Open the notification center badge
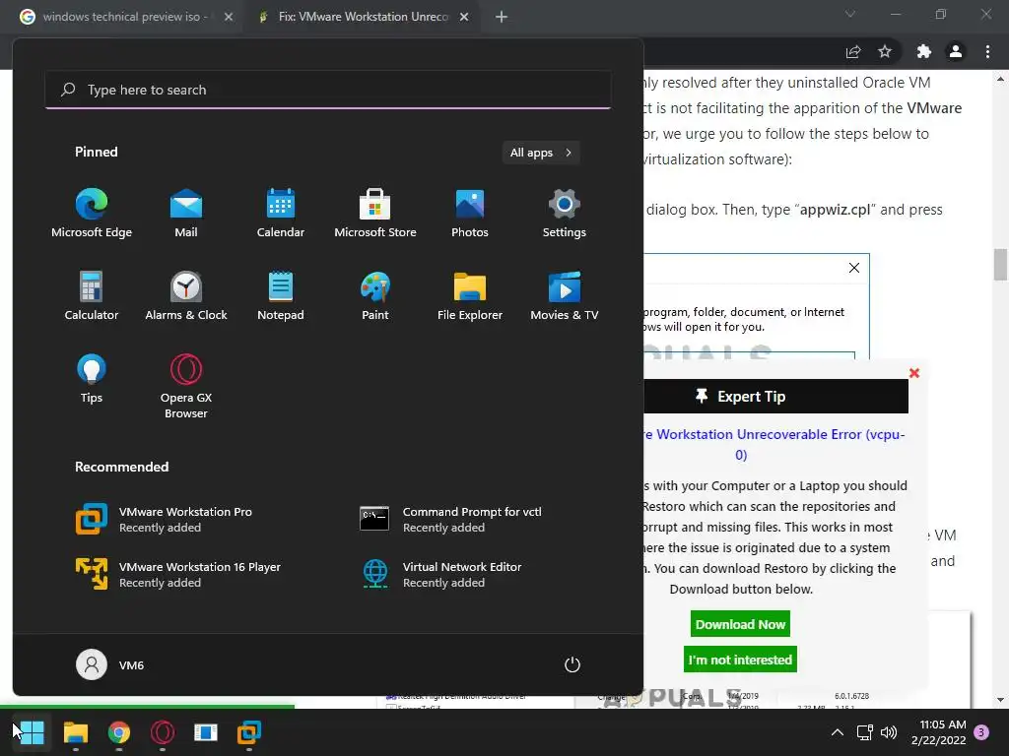The height and width of the screenshot is (756, 1009). pyautogui.click(x=981, y=732)
